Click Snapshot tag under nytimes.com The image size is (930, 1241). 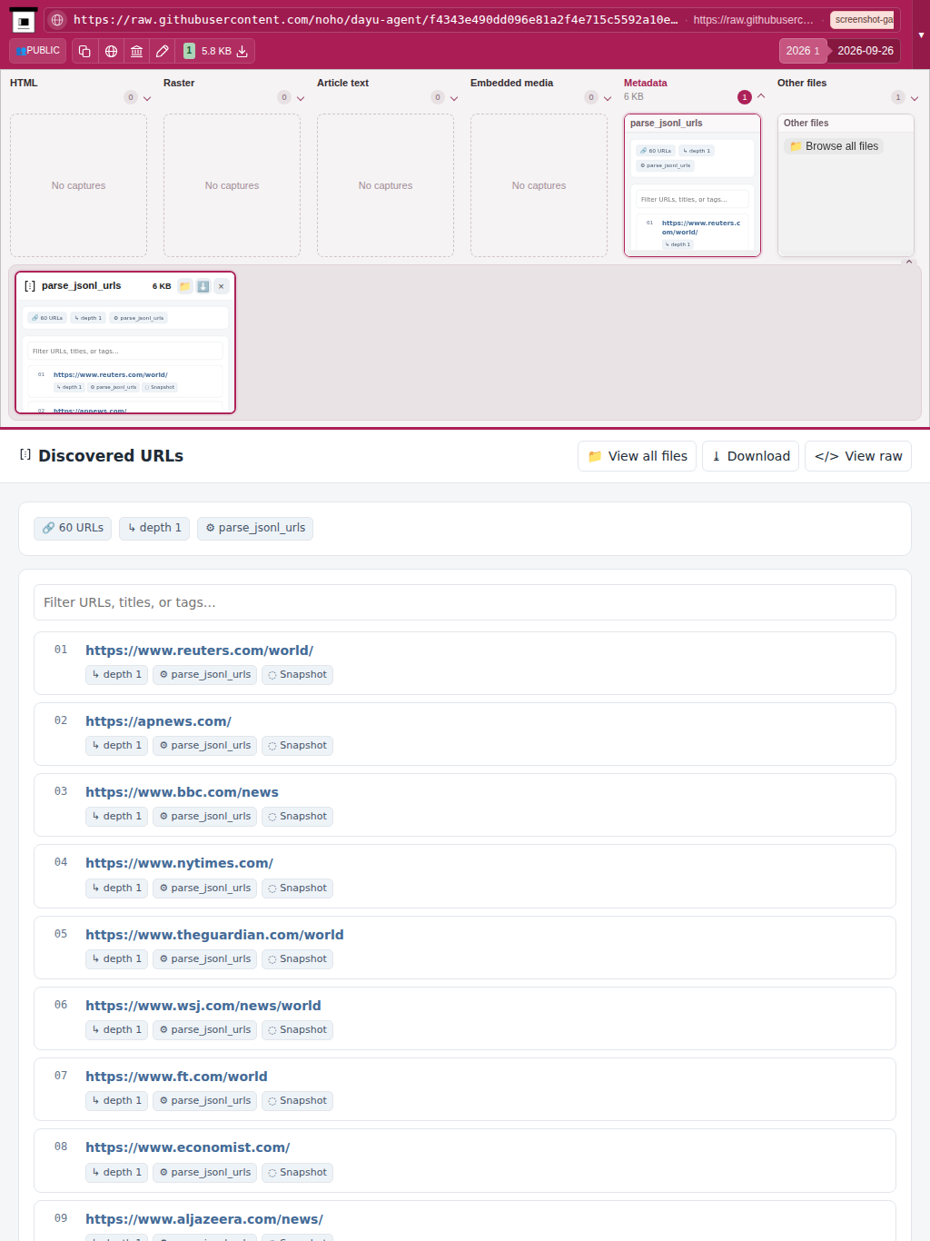(x=297, y=889)
